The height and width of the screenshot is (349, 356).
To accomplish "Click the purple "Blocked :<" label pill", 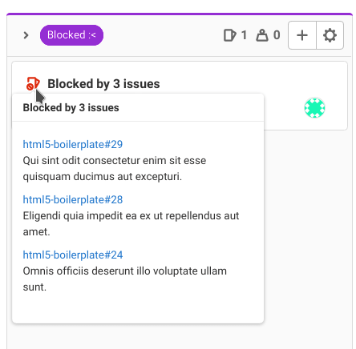I will [x=71, y=35].
